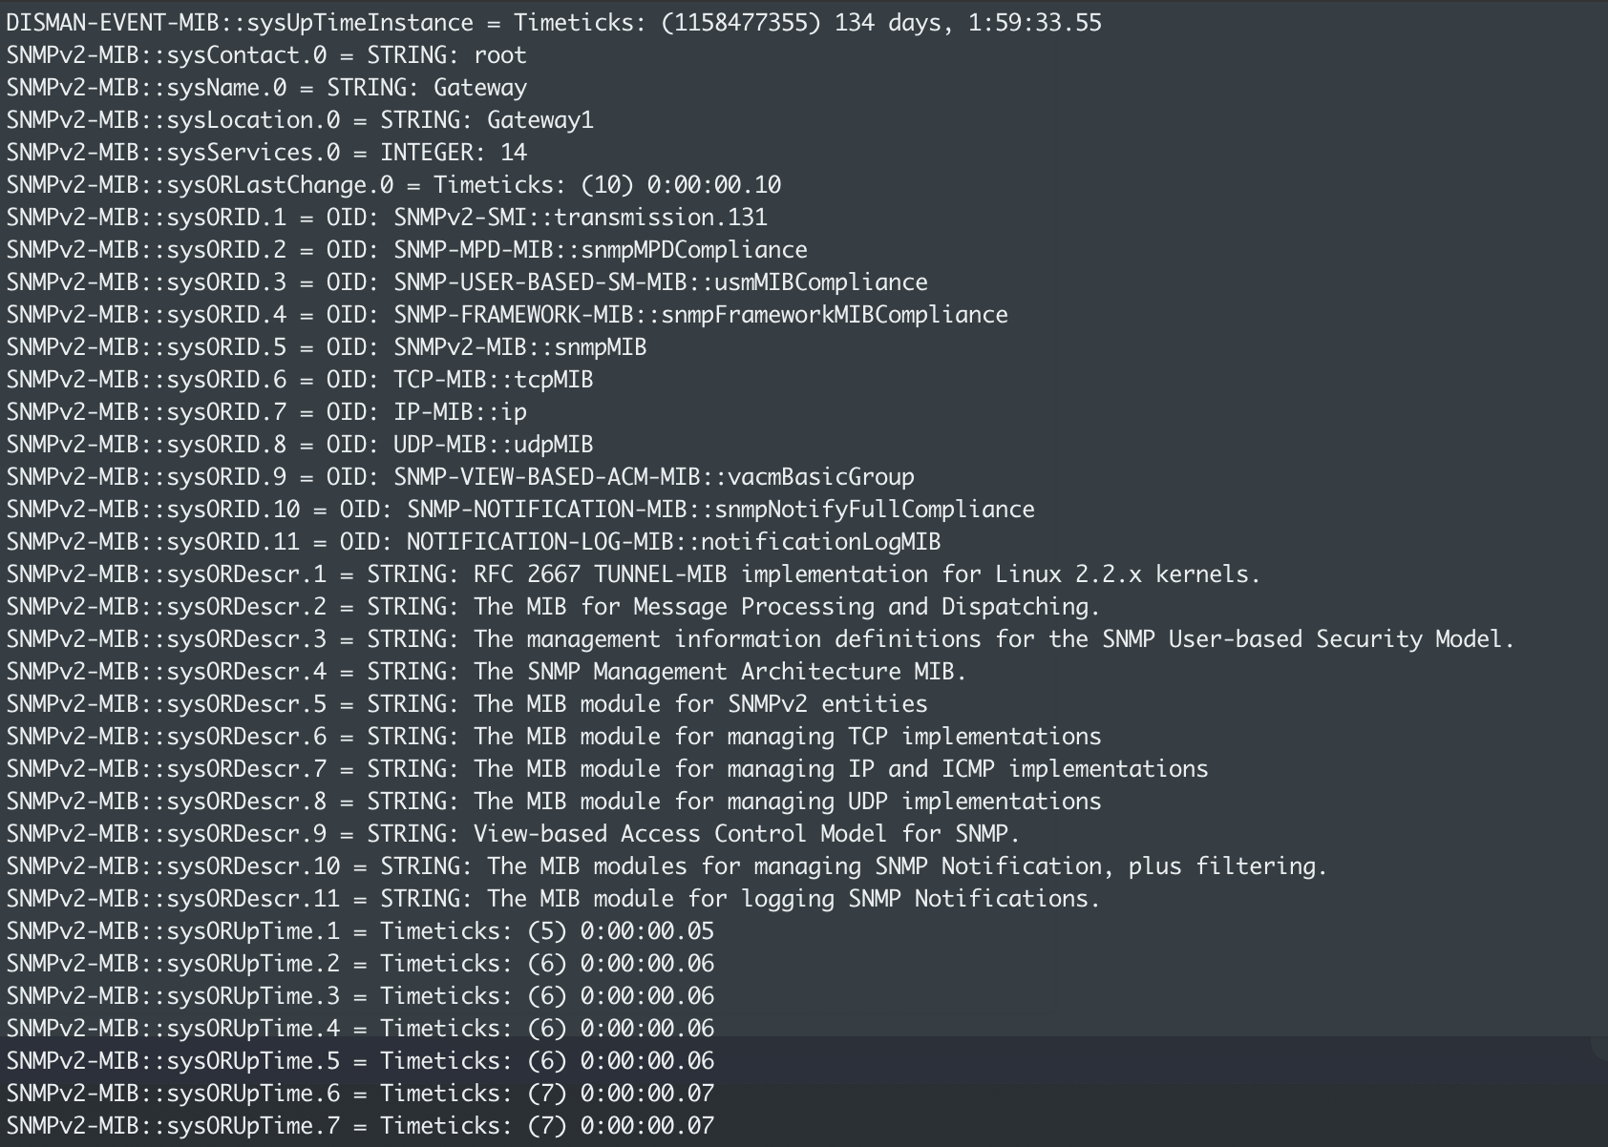Click the sysServices.0 INTEGER 14 line
Viewport: 1608px width, 1147px height.
[266, 153]
